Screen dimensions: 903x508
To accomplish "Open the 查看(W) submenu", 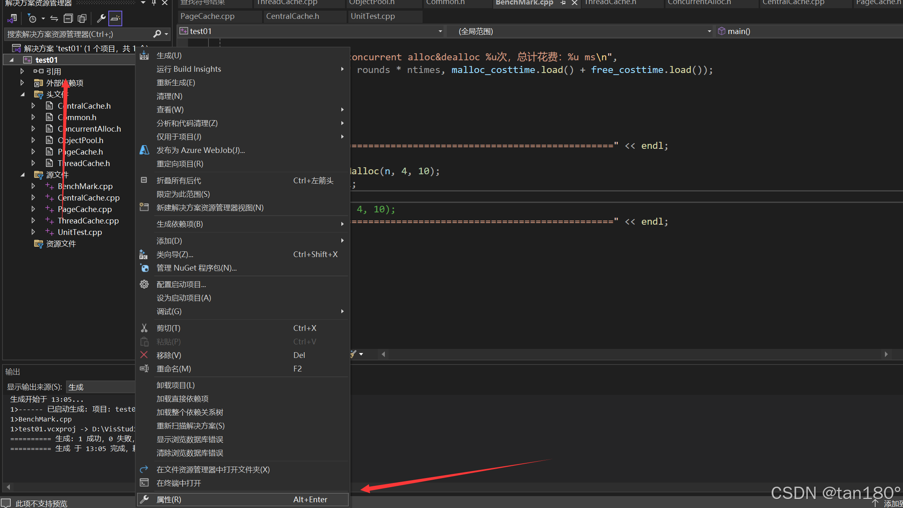I will coord(243,109).
